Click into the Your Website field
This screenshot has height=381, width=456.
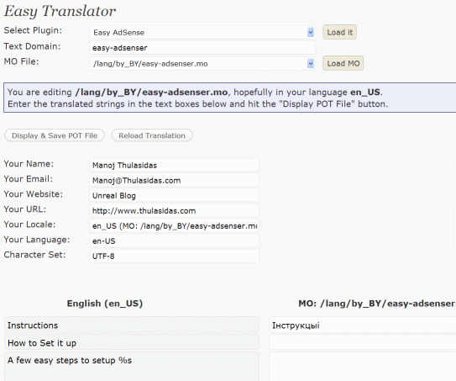tap(174, 195)
